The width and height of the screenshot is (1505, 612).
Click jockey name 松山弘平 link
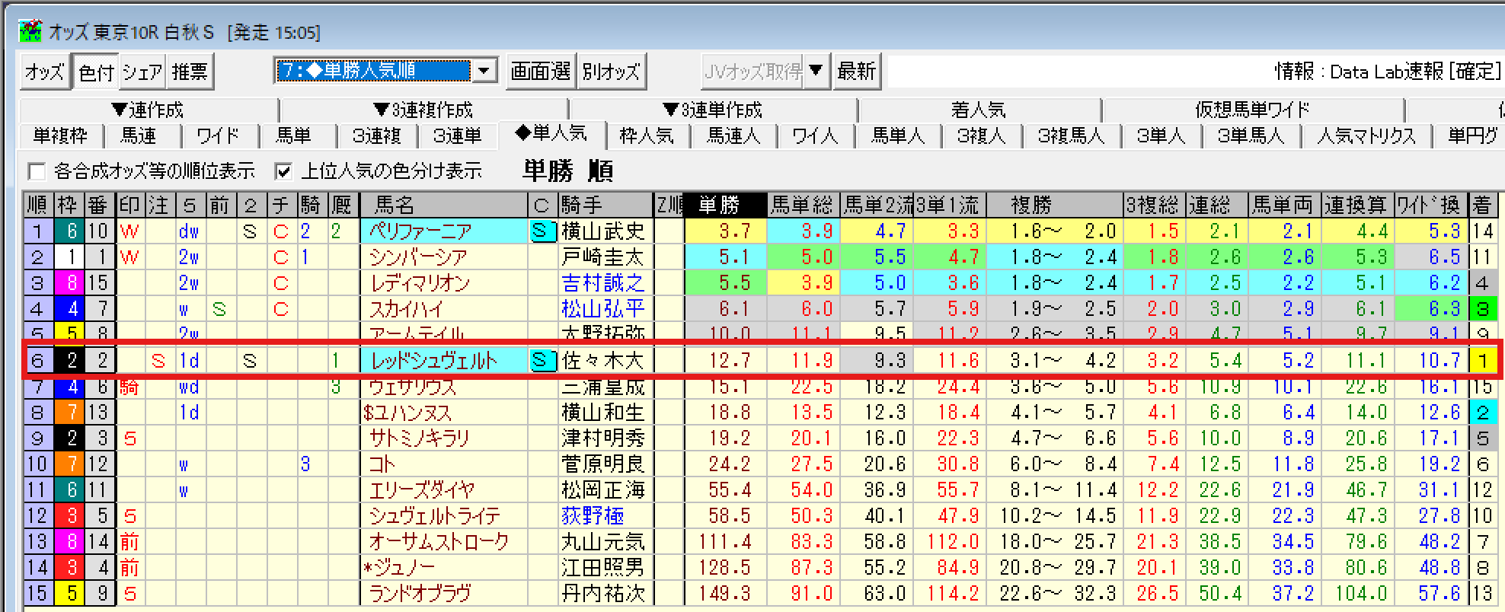[602, 309]
